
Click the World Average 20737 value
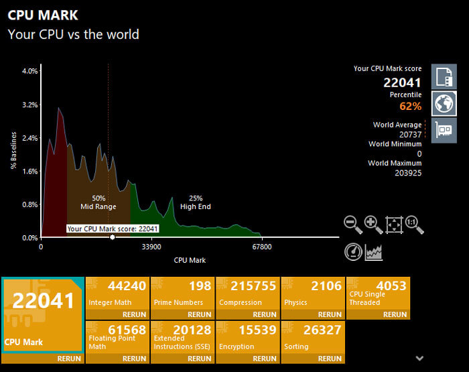click(x=410, y=135)
